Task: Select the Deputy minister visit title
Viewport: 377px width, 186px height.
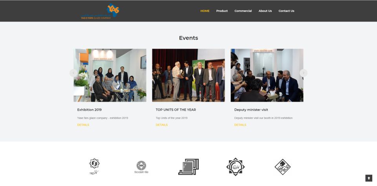Action: [251, 109]
